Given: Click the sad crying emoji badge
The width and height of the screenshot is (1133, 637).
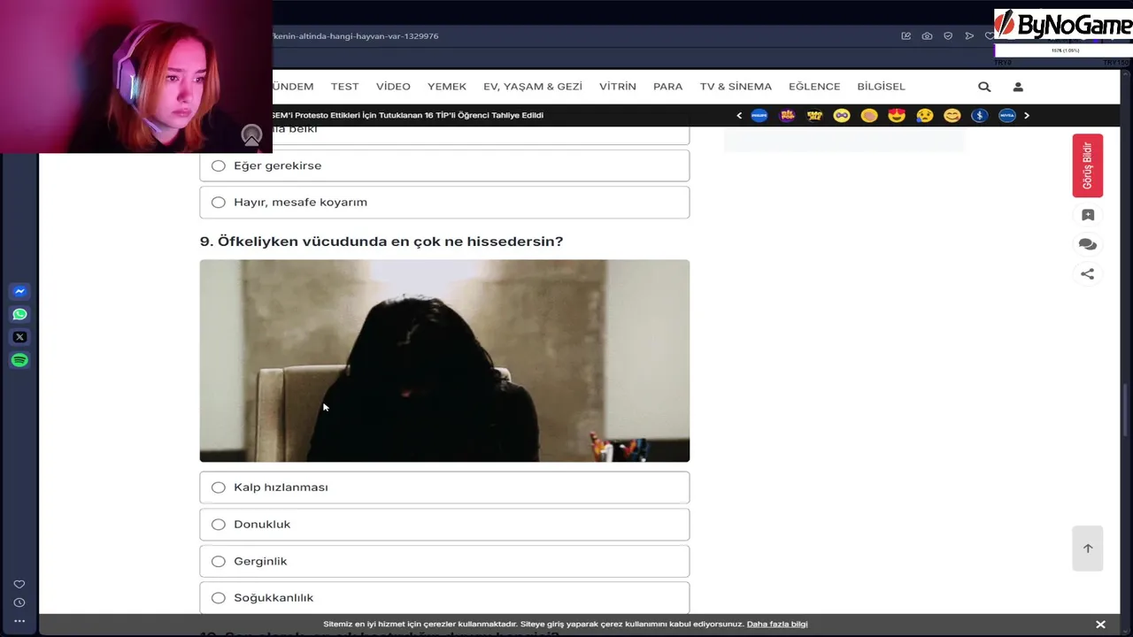Looking at the screenshot, I should click(x=924, y=115).
